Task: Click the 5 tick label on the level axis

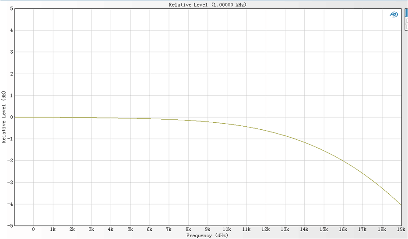Action: click(x=11, y=9)
